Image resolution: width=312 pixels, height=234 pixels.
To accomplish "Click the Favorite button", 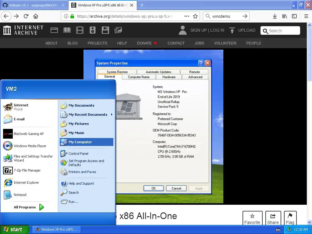I will pyautogui.click(x=252, y=218).
